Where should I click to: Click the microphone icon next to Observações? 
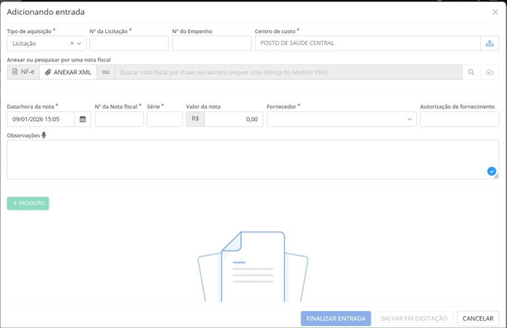[x=43, y=135]
